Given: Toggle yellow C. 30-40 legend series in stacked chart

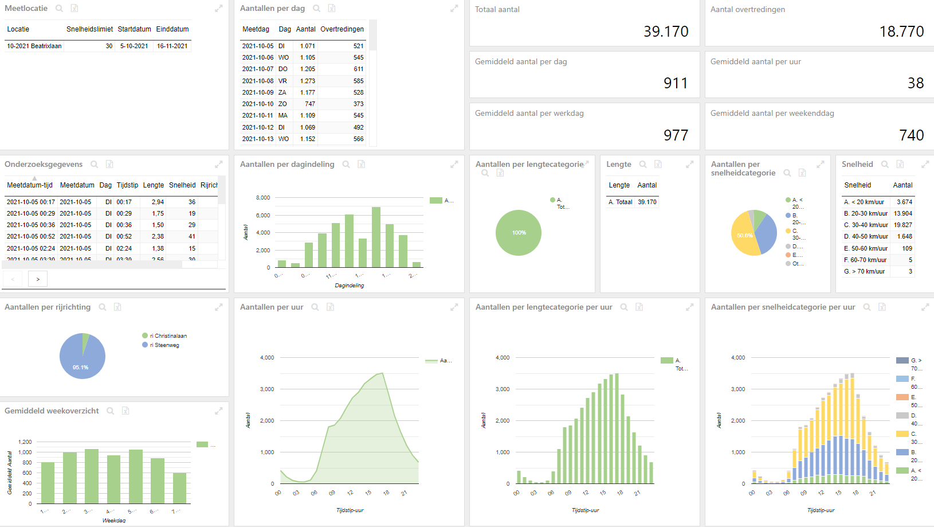Looking at the screenshot, I should [x=909, y=438].
